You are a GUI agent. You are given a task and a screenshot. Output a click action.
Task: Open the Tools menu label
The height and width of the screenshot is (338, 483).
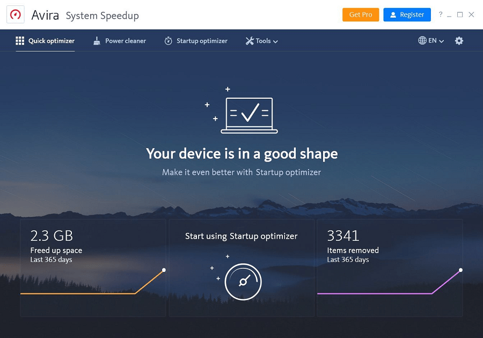point(264,41)
